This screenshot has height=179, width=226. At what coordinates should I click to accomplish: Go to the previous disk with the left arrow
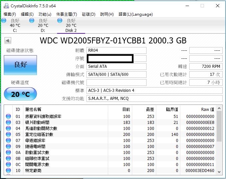(8, 40)
